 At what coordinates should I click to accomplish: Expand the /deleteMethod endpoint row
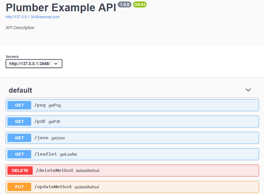click(x=132, y=171)
